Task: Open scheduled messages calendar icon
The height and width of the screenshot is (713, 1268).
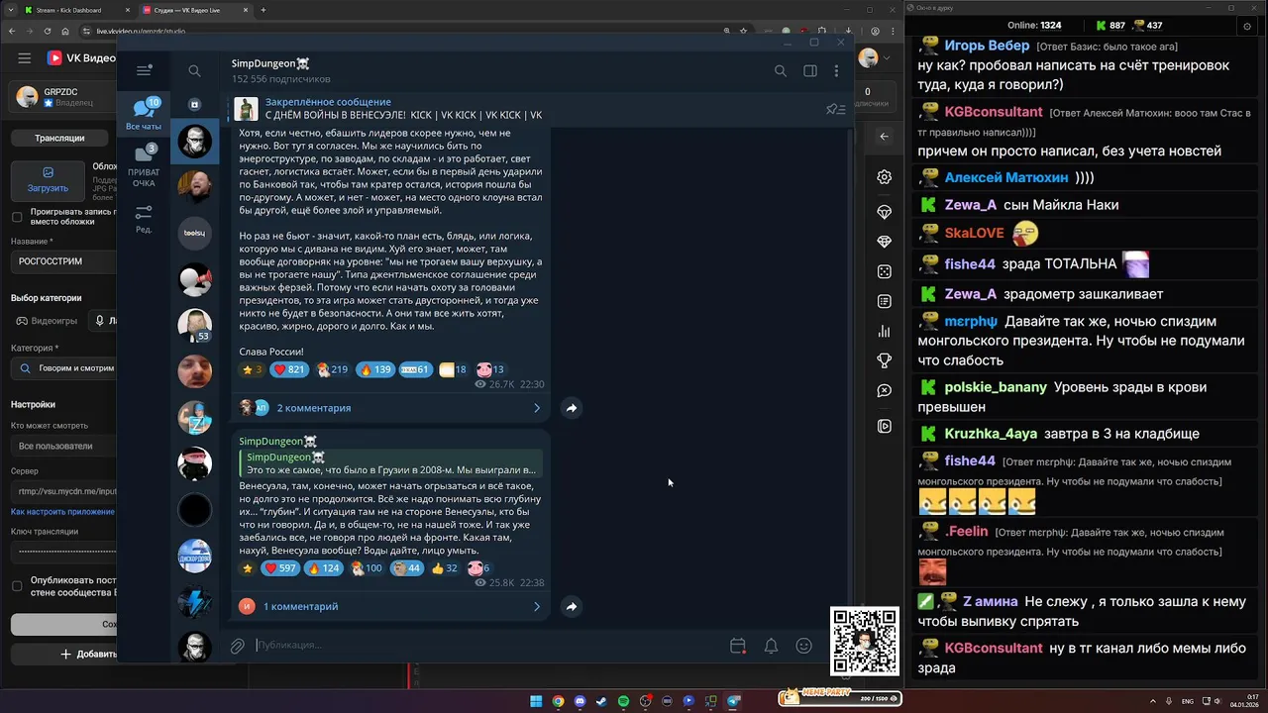Action: pyautogui.click(x=738, y=646)
